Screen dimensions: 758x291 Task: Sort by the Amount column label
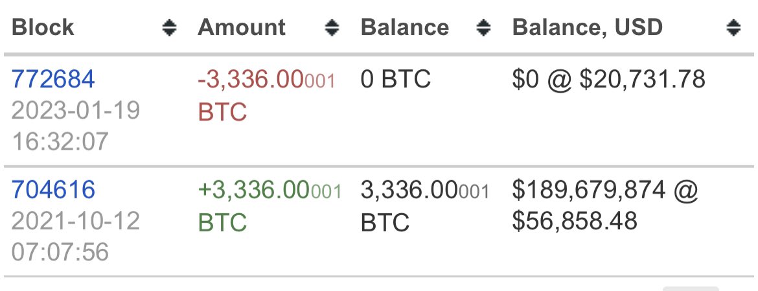242,27
